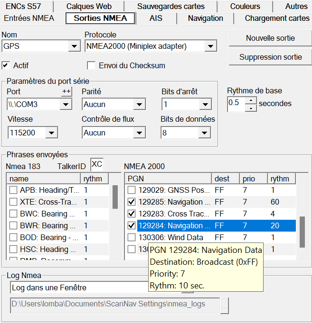Click the Suppression sortie button

pyautogui.click(x=270, y=57)
